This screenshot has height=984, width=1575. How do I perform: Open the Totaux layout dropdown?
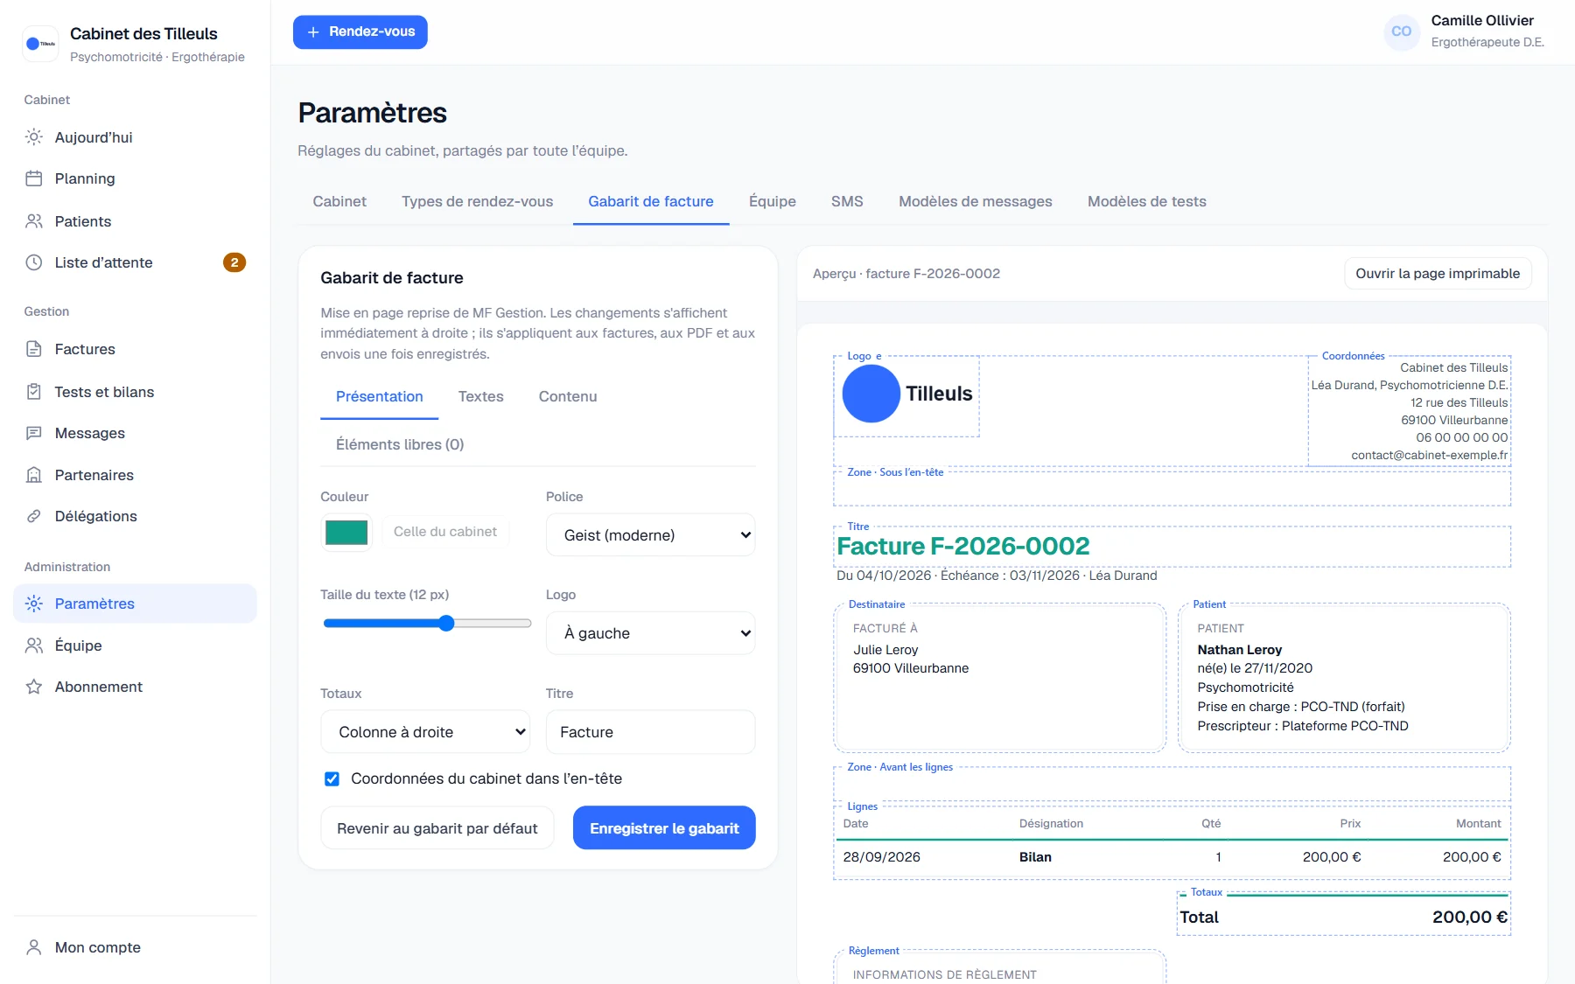[x=425, y=732]
